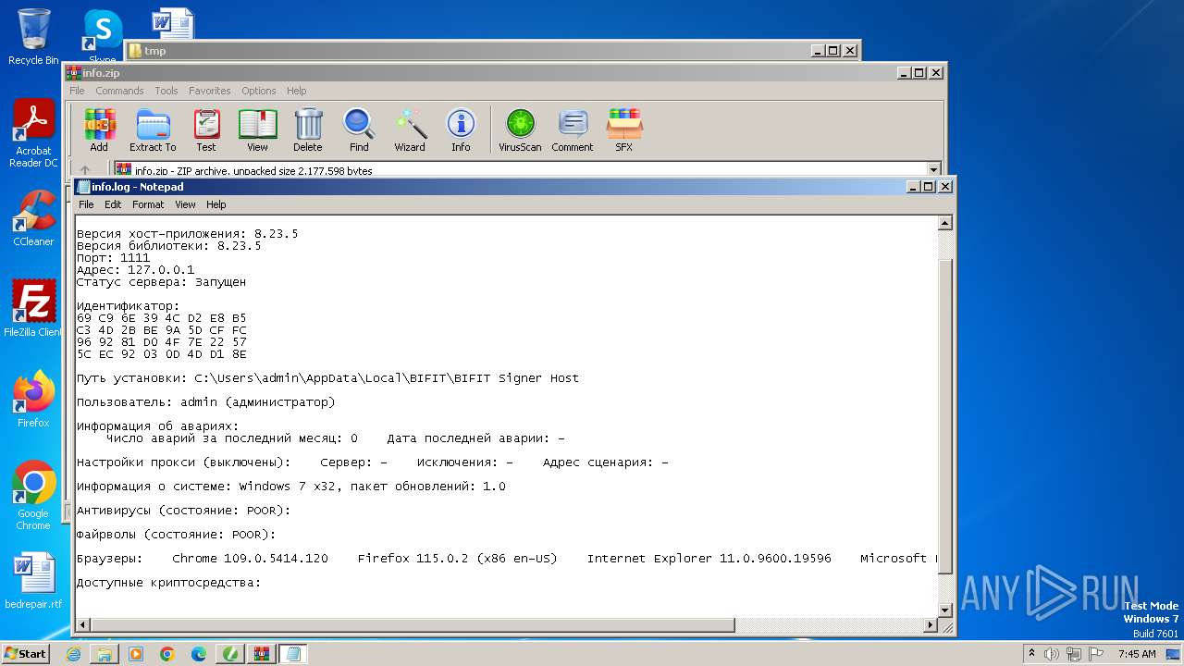Select CCleaner desktop shortcut

coord(33,218)
